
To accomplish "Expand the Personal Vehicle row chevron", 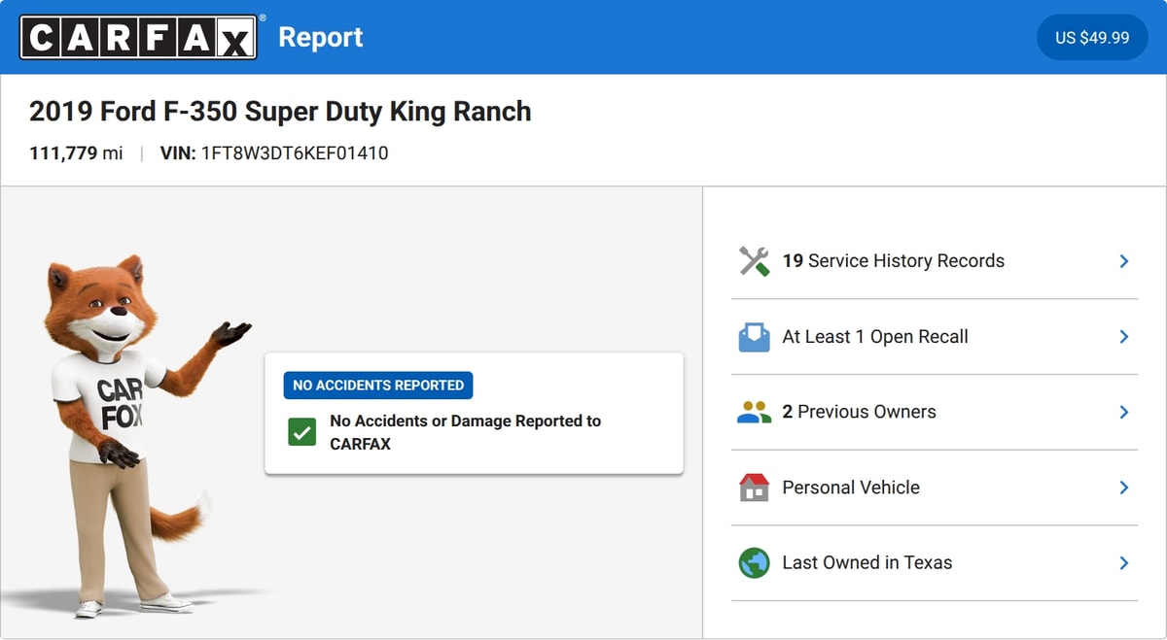I will tap(1123, 488).
